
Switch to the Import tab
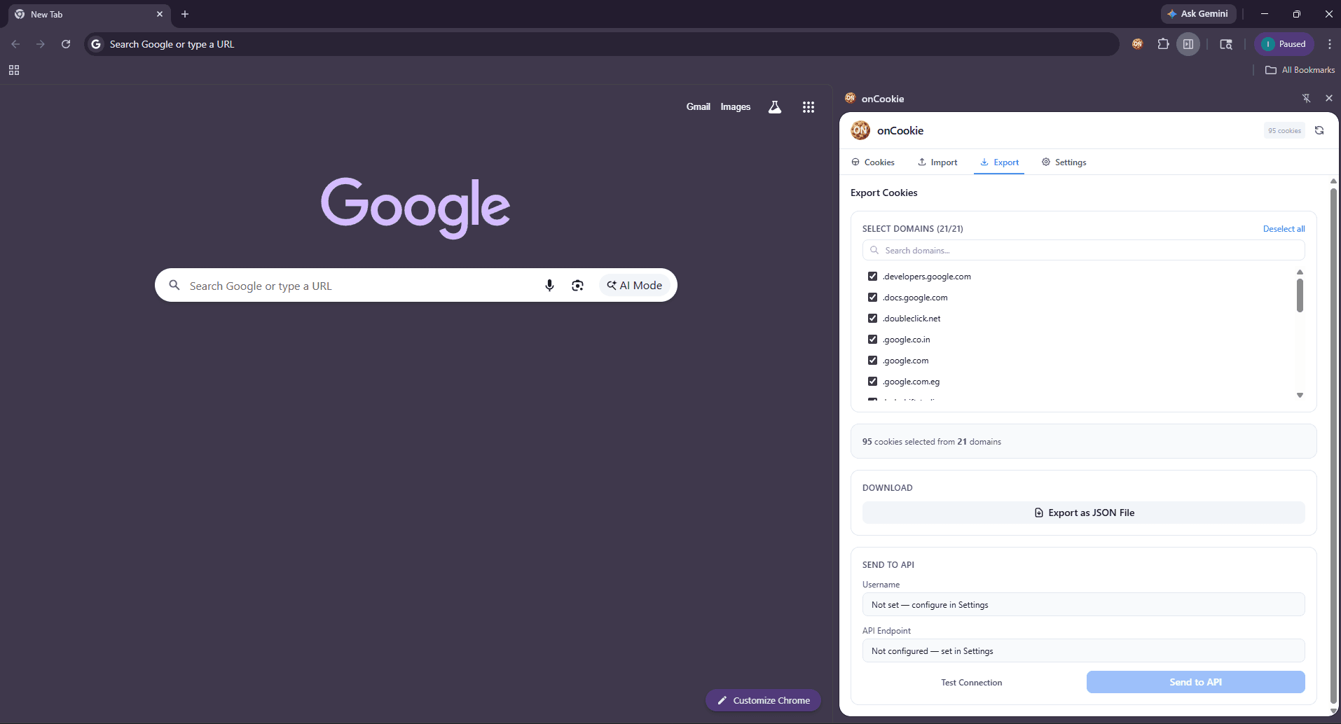pyautogui.click(x=937, y=162)
